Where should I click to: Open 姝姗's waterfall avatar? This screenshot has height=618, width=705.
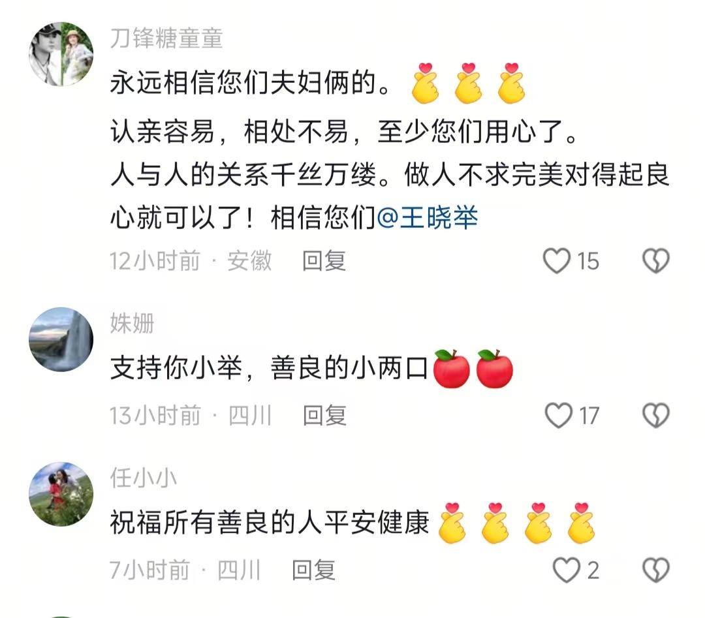[61, 339]
